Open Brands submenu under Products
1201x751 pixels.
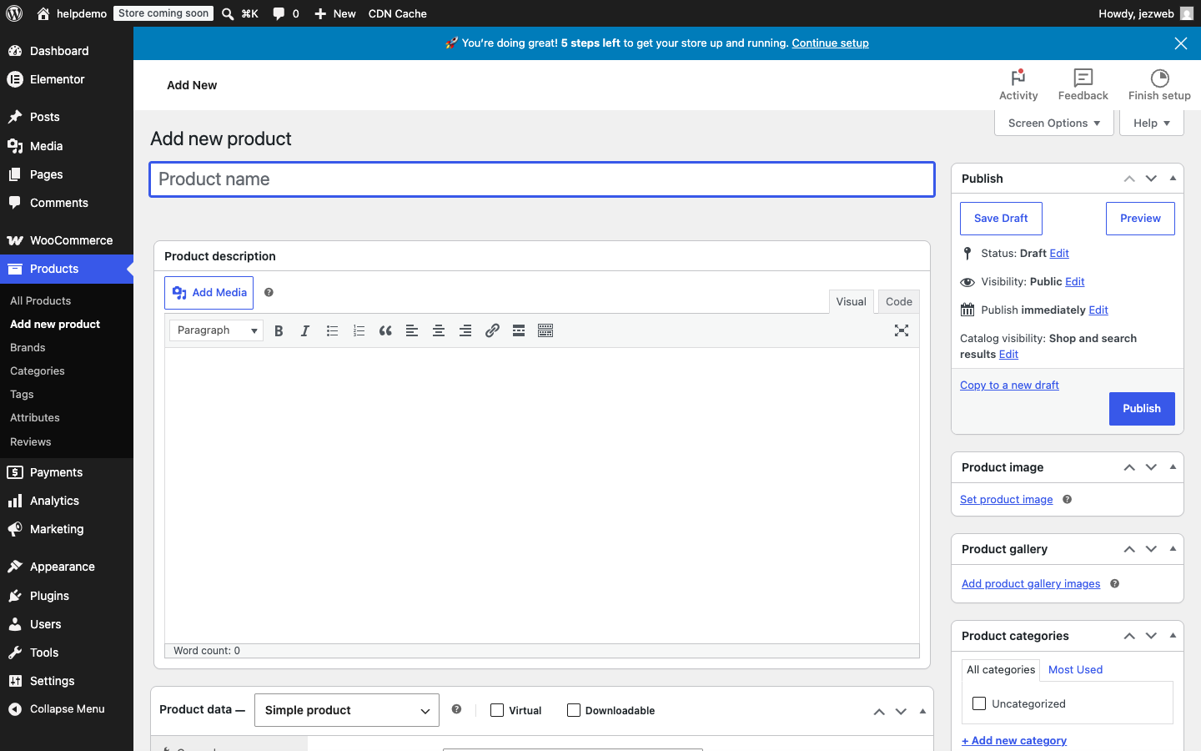click(x=28, y=348)
